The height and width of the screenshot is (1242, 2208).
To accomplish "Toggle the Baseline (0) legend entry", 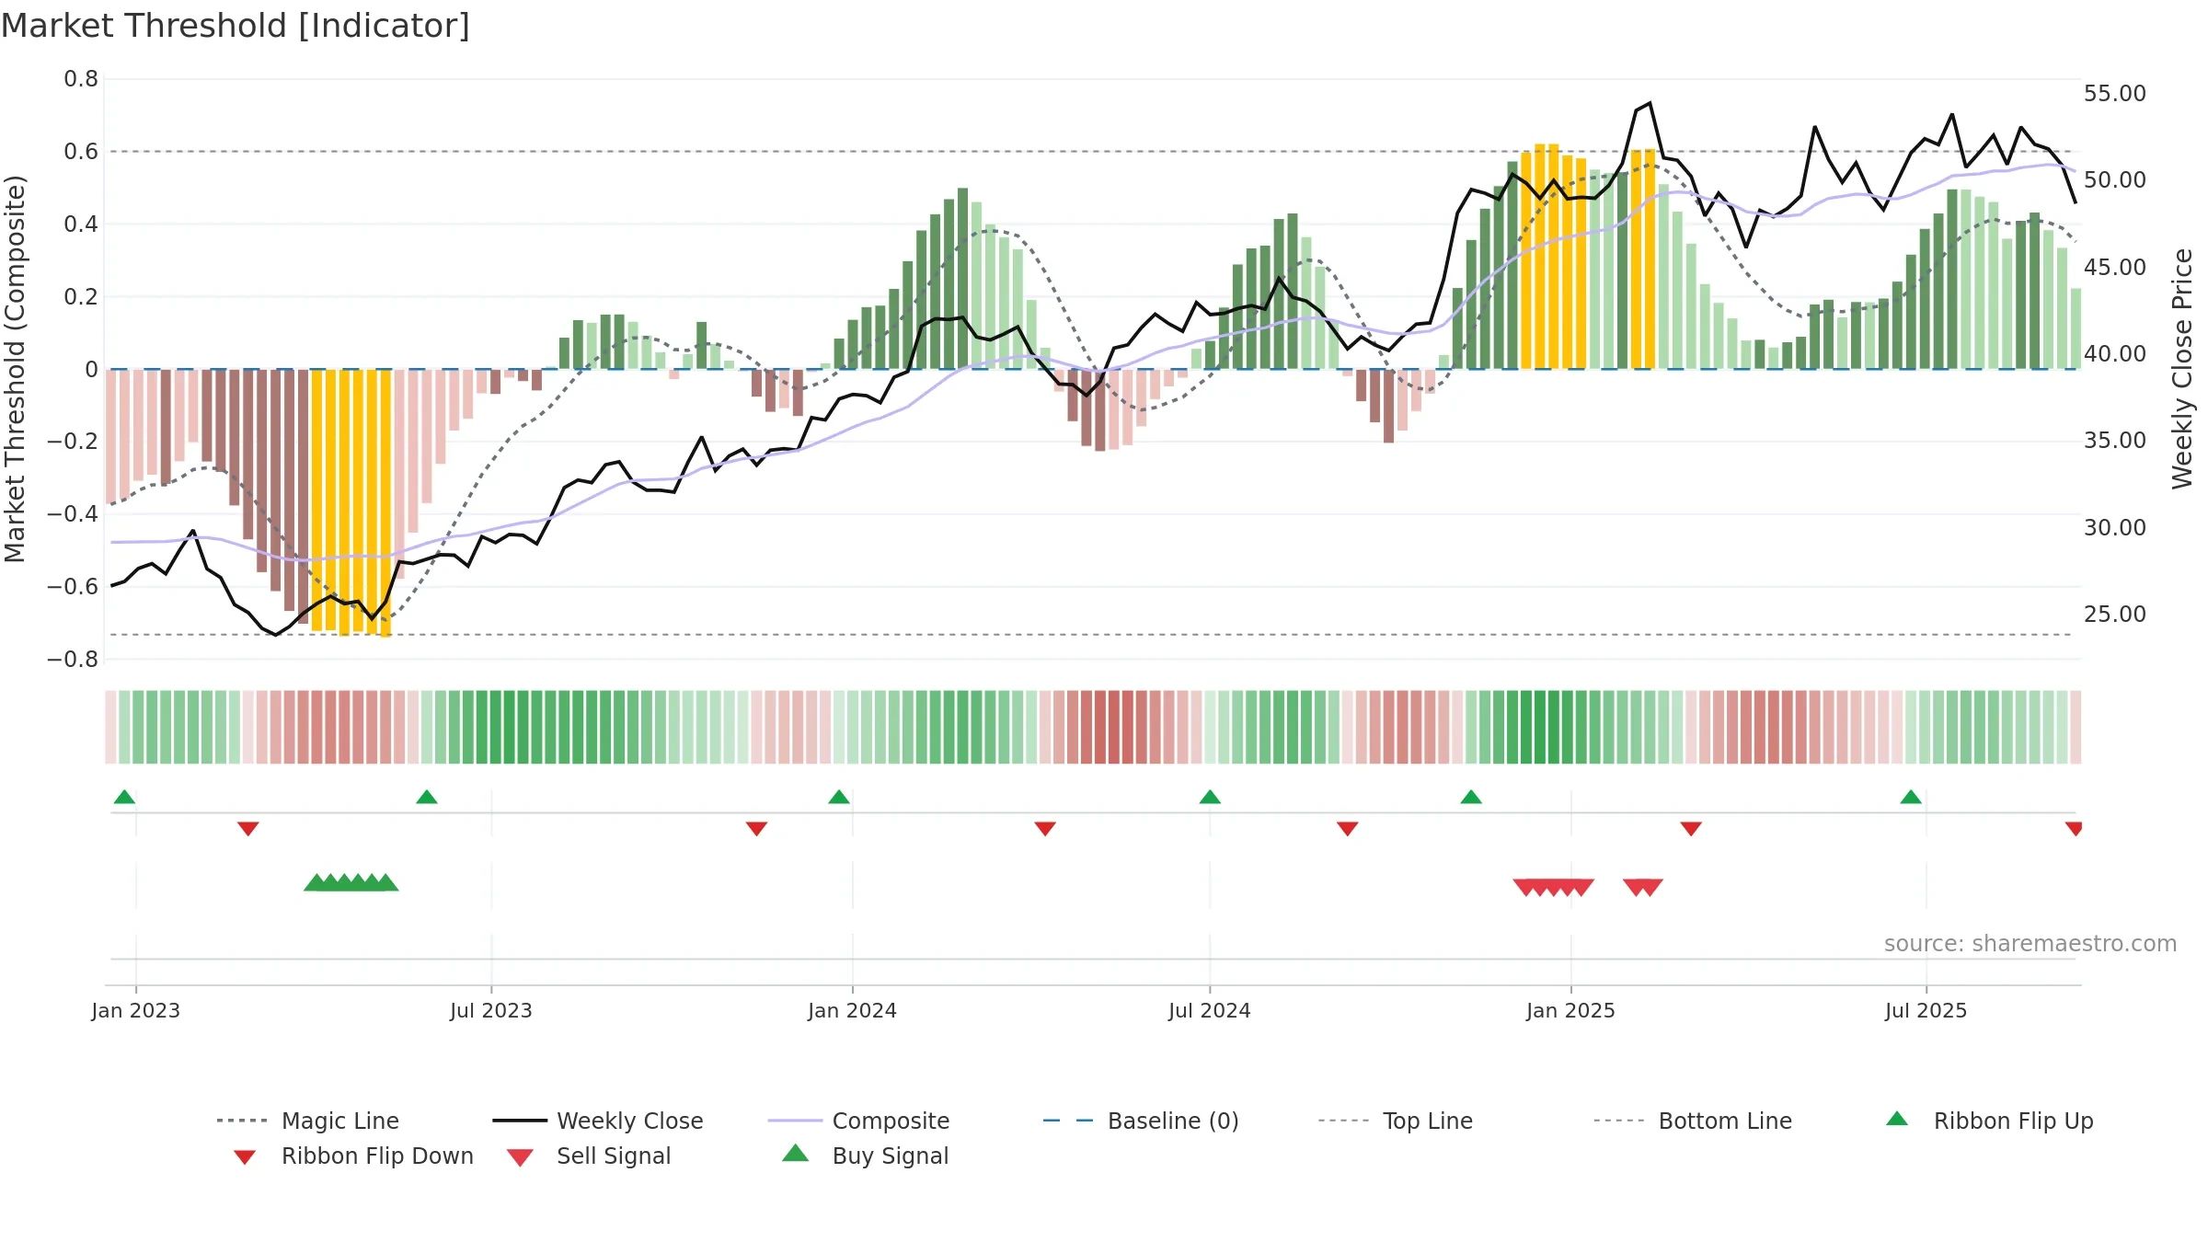I will point(1141,1121).
